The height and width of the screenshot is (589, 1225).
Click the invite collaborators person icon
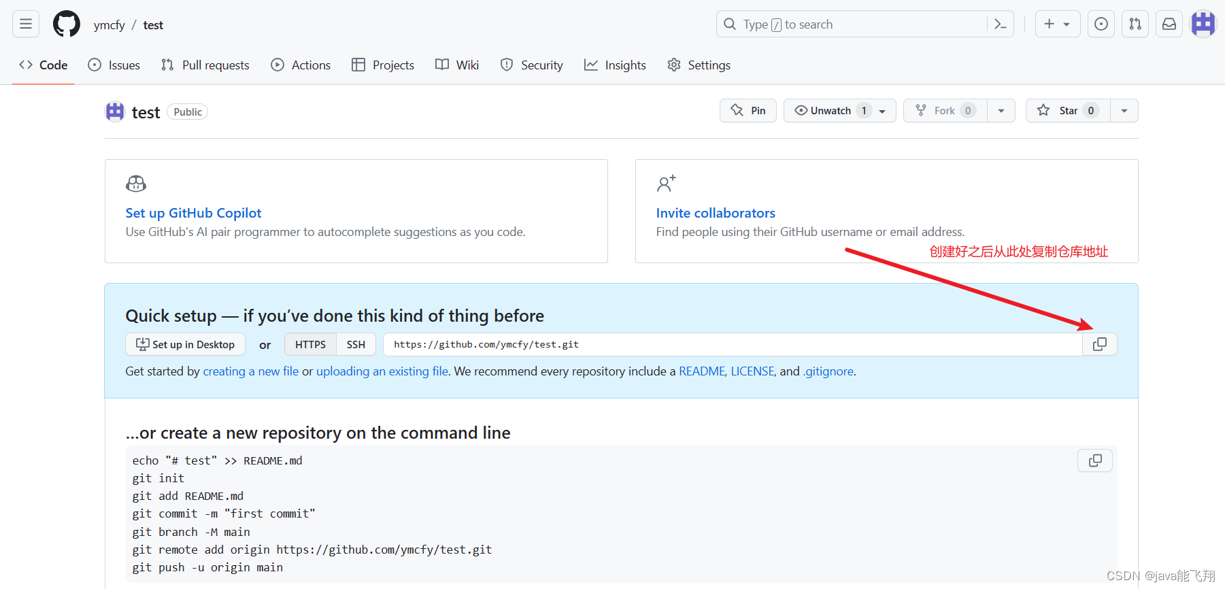666,184
